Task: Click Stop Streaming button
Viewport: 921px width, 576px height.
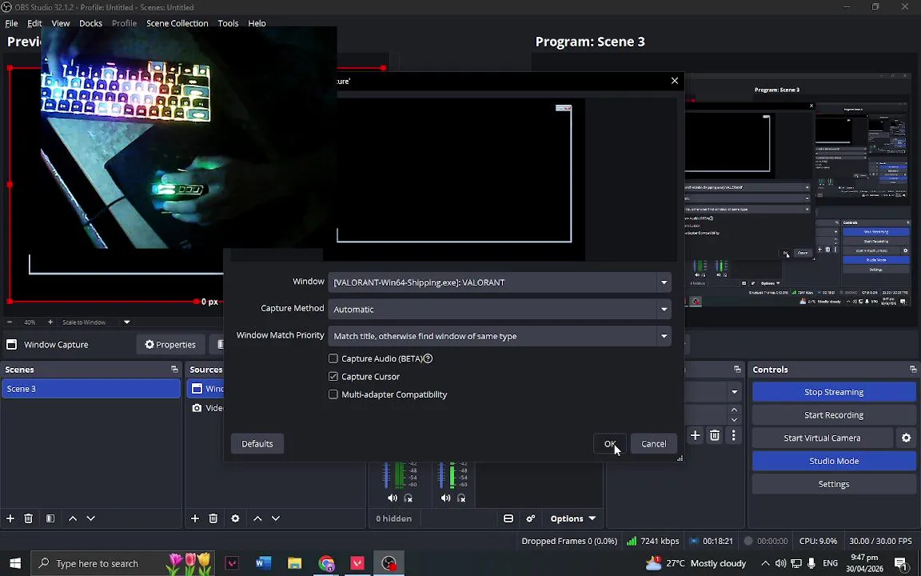Action: pos(834,392)
